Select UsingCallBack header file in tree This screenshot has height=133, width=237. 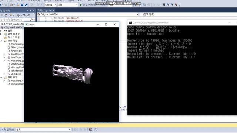click(17, 84)
